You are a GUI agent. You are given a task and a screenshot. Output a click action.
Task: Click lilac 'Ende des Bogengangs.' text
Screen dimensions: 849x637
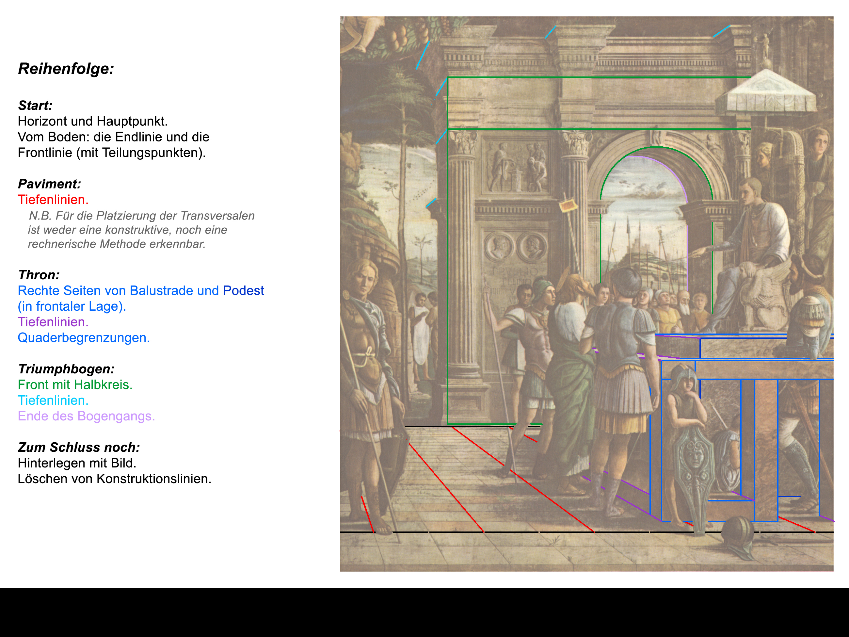(86, 416)
